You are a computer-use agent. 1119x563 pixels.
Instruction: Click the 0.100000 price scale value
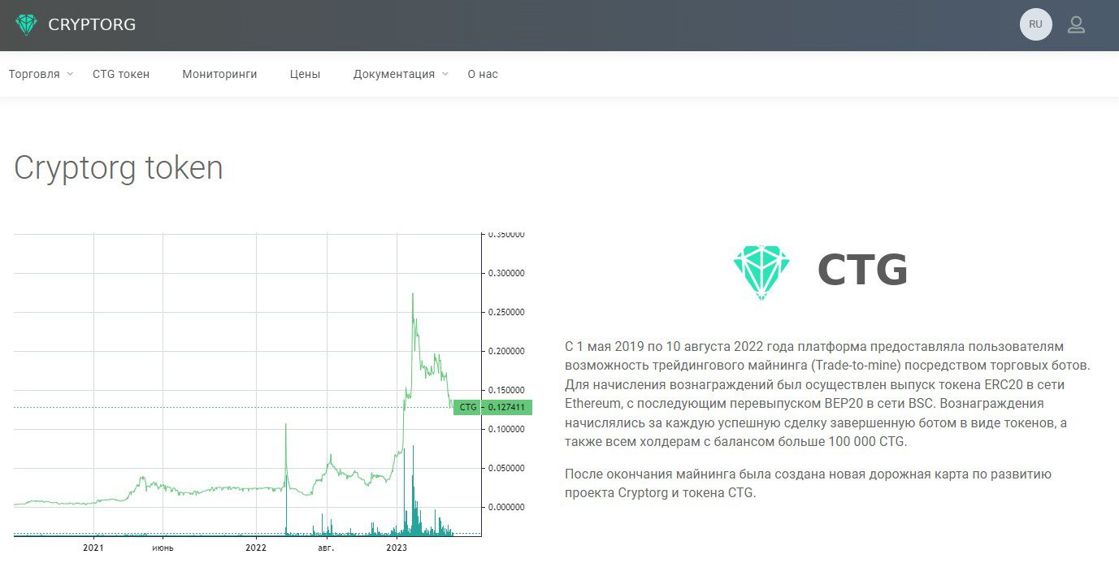coord(505,429)
